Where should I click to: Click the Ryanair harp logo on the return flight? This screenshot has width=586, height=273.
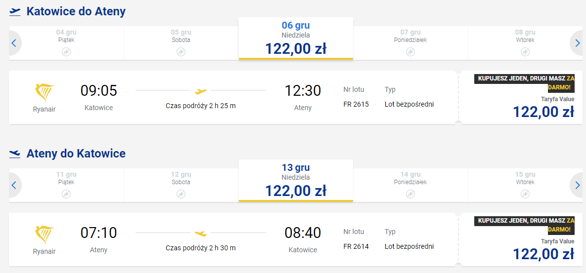point(45,234)
